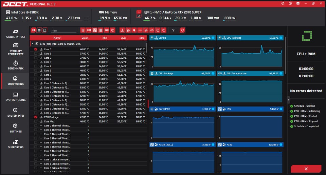Toggle the CPU sensor filter icon
This screenshot has width=326, height=175.
(83, 30)
